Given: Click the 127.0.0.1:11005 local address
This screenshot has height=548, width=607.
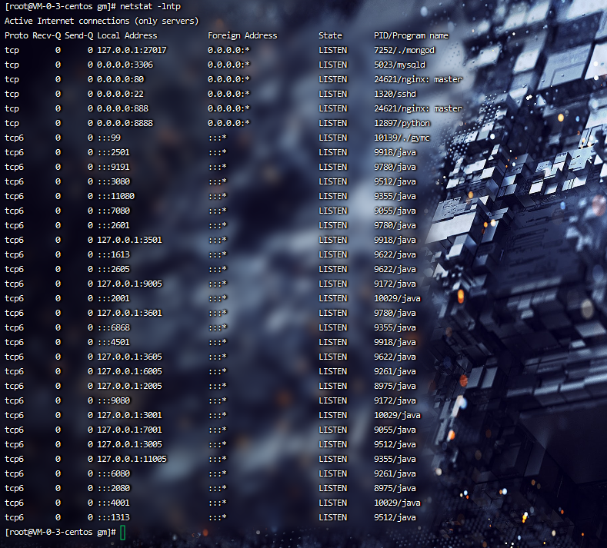Looking at the screenshot, I should (132, 459).
